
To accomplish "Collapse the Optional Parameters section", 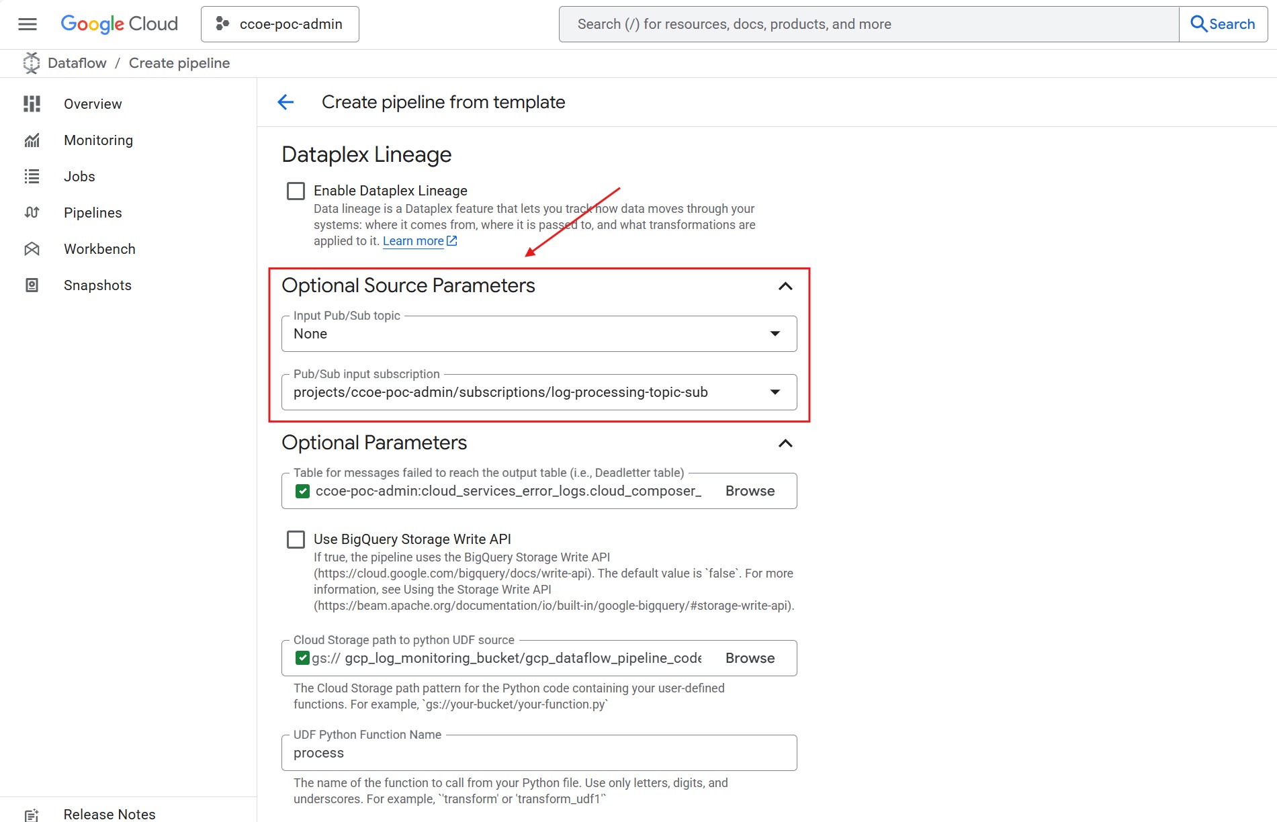I will 785,443.
